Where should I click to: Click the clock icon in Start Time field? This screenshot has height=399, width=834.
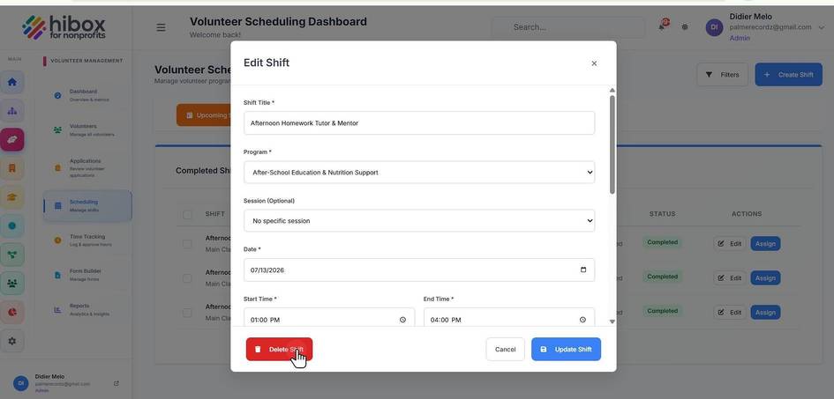[x=402, y=320]
